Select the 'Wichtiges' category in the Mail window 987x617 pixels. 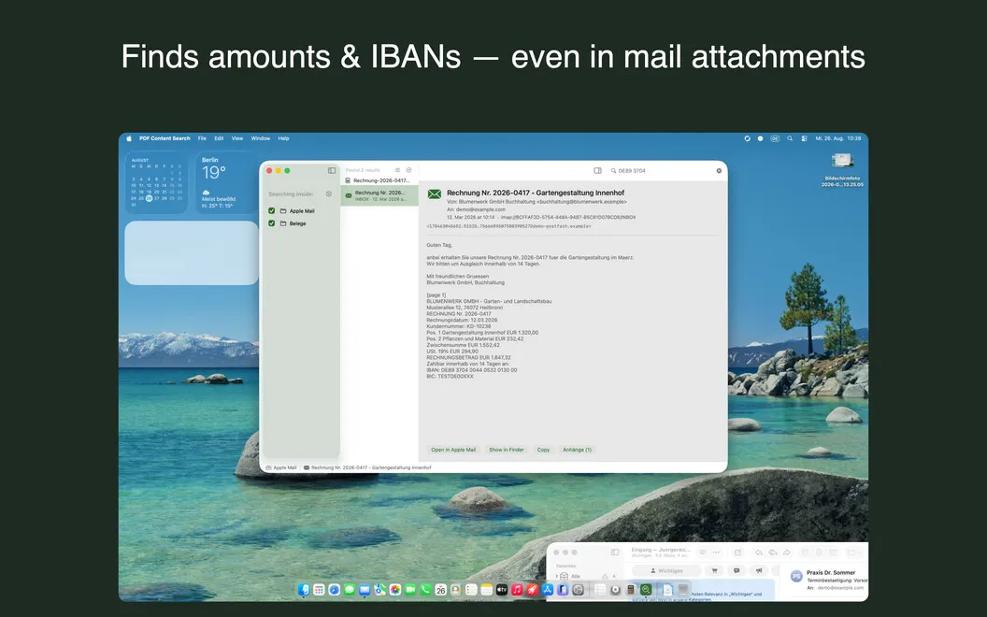pos(666,570)
